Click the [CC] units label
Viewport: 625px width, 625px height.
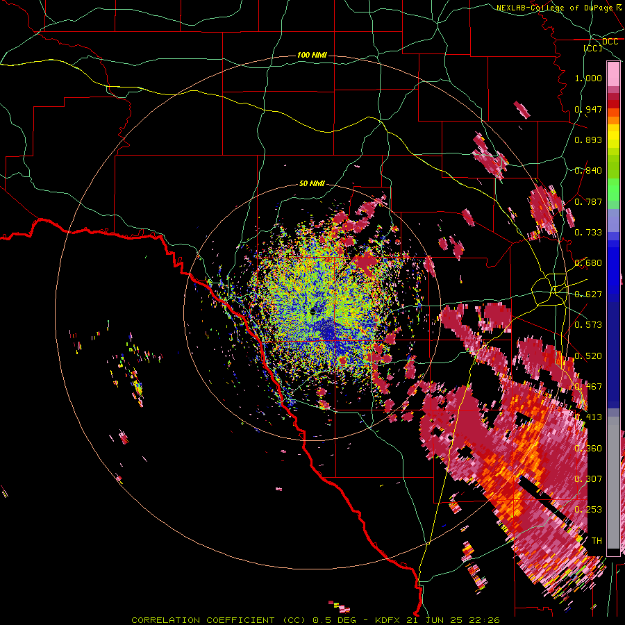pyautogui.click(x=593, y=48)
